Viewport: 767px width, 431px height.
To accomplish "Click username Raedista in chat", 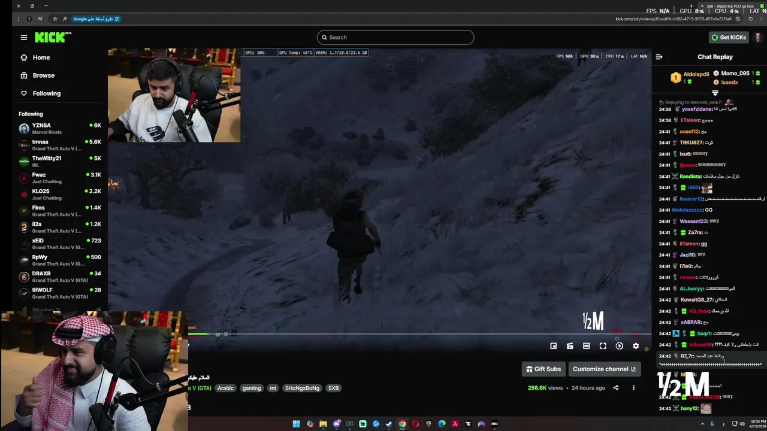I will 690,176.
